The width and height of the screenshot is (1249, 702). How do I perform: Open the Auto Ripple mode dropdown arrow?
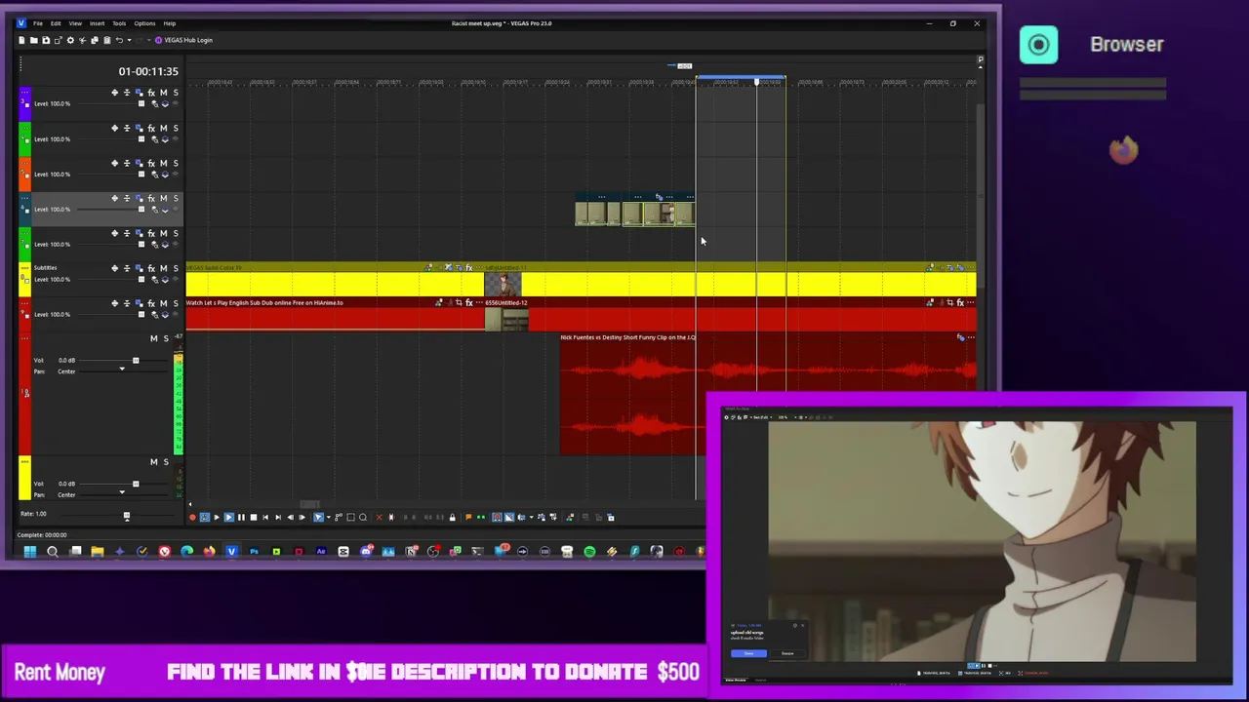point(531,517)
